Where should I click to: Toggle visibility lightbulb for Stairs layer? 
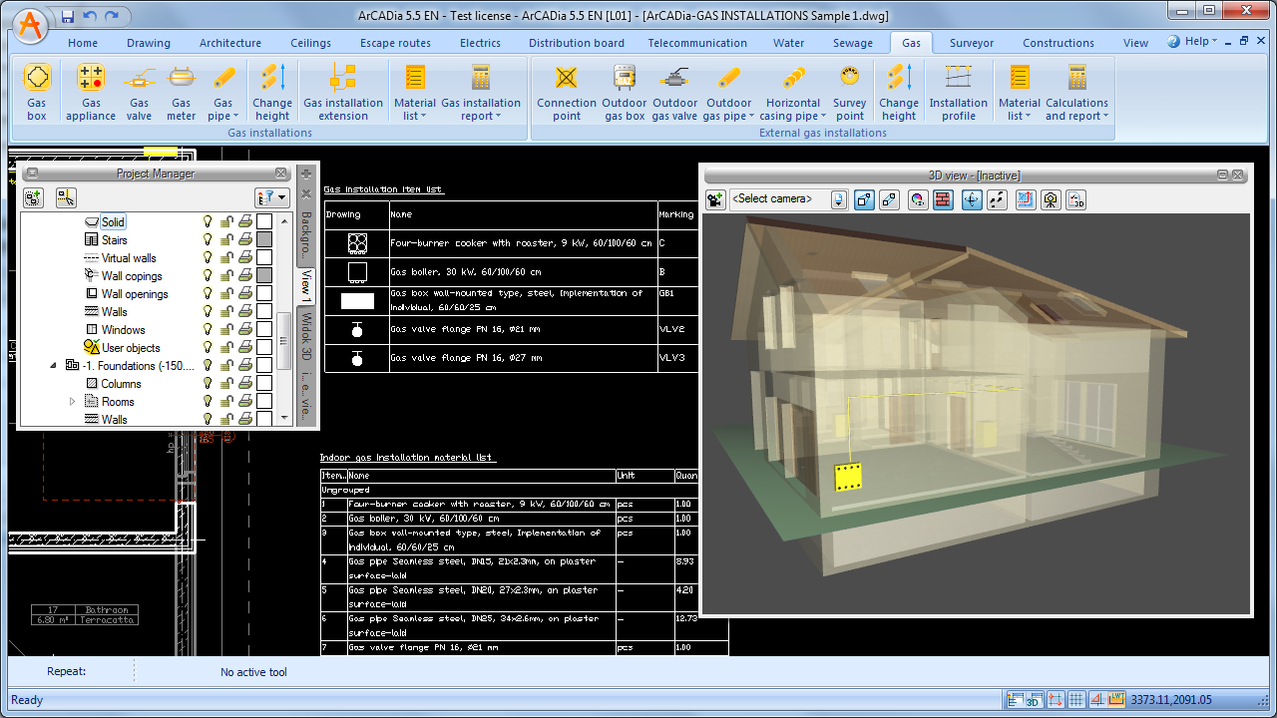[x=209, y=240]
